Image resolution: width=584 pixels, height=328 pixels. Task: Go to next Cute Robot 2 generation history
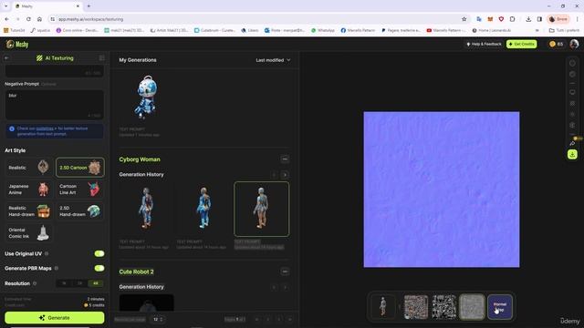pos(285,287)
